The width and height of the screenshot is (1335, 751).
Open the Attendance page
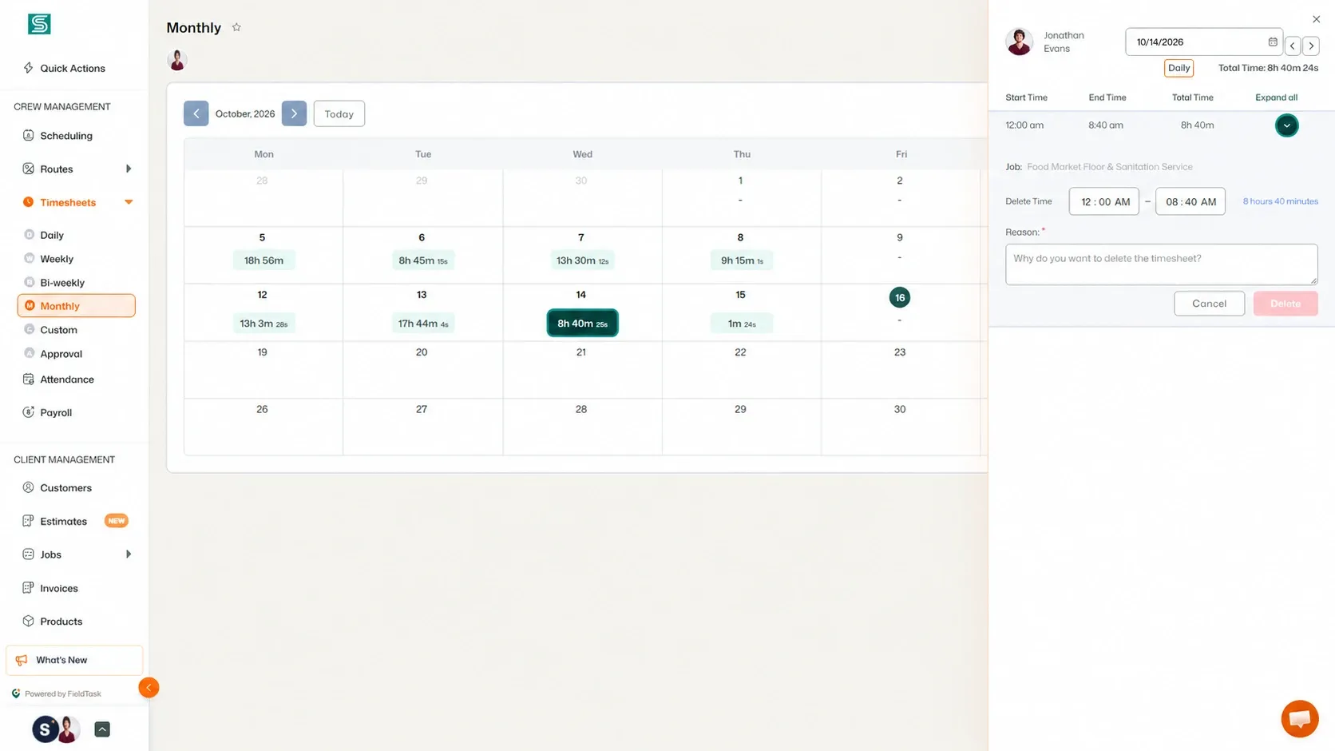coord(67,379)
